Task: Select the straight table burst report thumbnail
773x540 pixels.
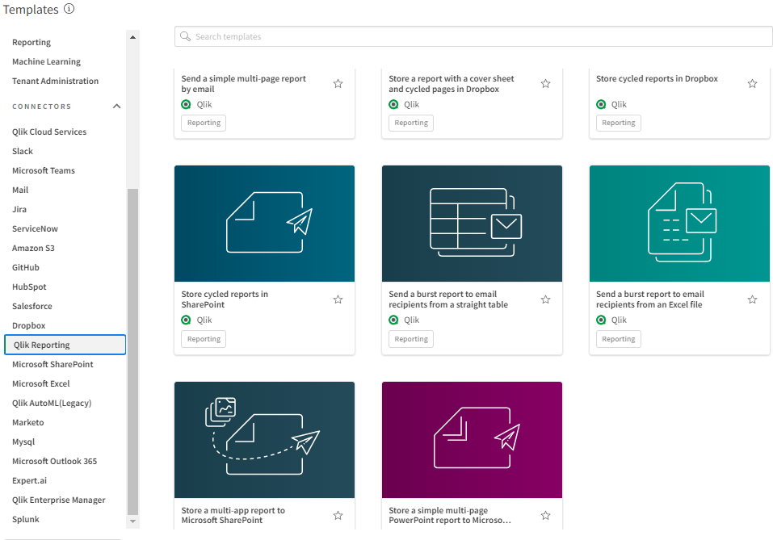Action: point(472,224)
